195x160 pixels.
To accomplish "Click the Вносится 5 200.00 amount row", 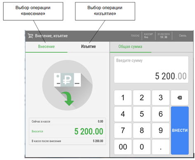I will click(x=67, y=131).
